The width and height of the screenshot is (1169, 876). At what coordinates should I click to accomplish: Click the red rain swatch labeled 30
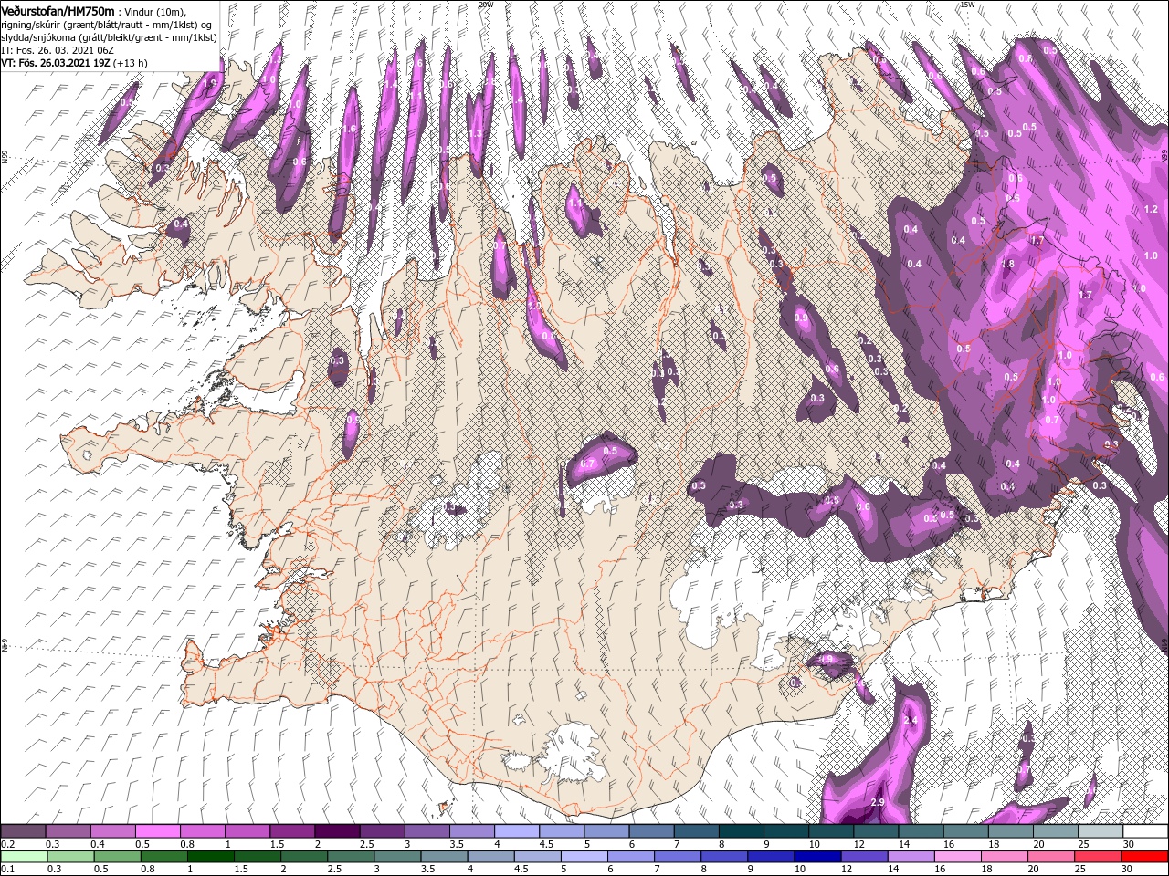pos(1145,856)
